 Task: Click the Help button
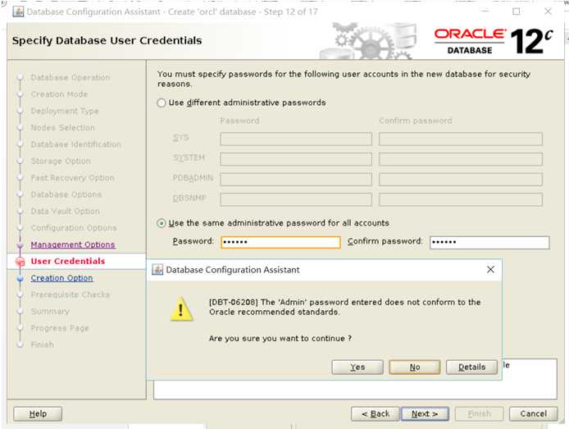38,413
